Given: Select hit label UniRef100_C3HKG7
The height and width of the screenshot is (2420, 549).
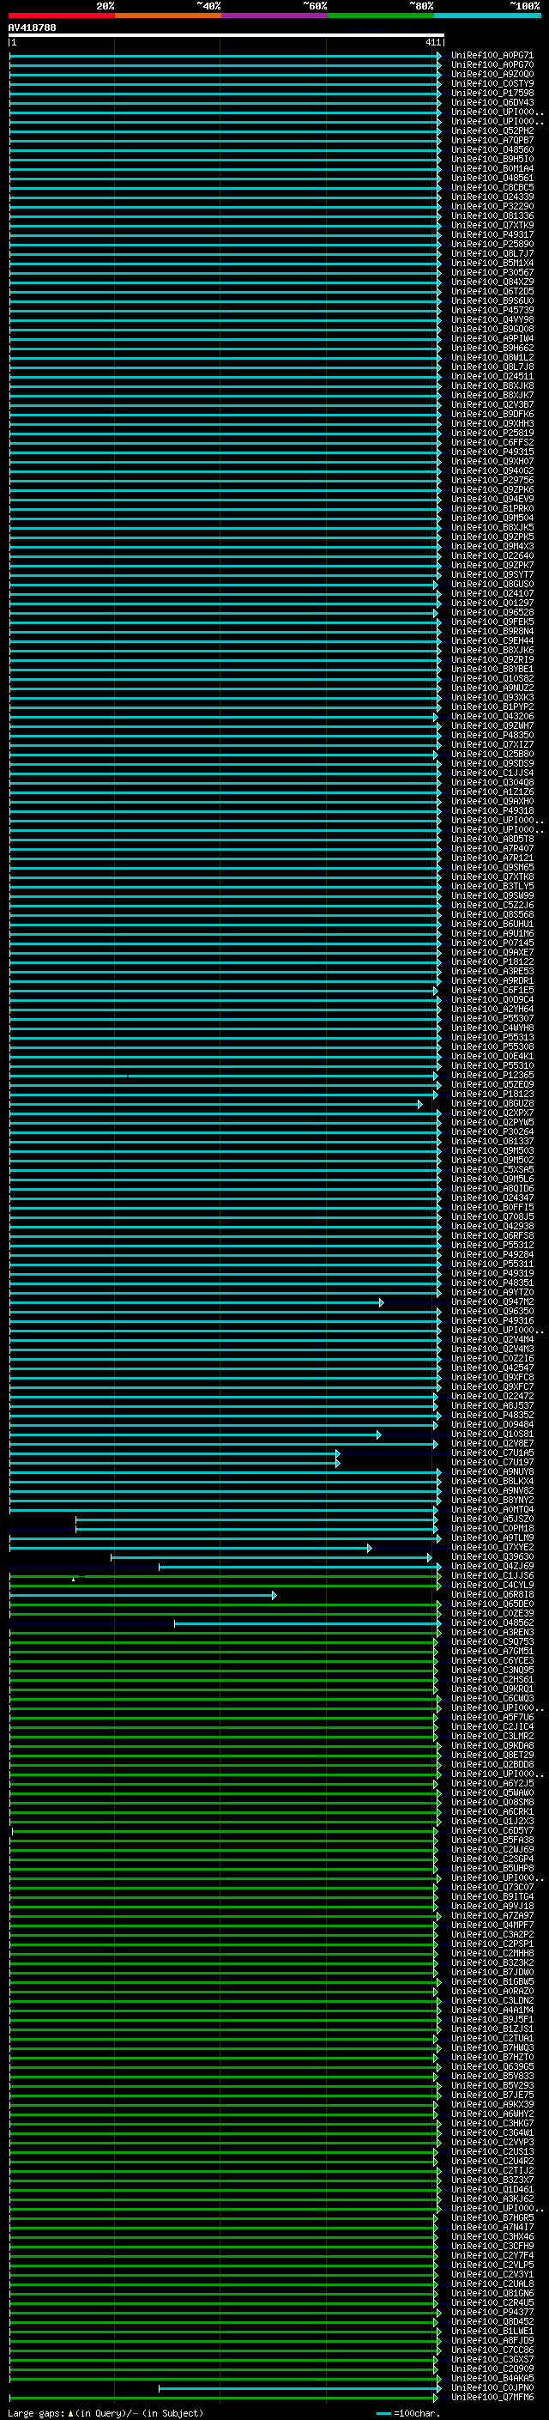Looking at the screenshot, I should click(x=492, y=2123).
